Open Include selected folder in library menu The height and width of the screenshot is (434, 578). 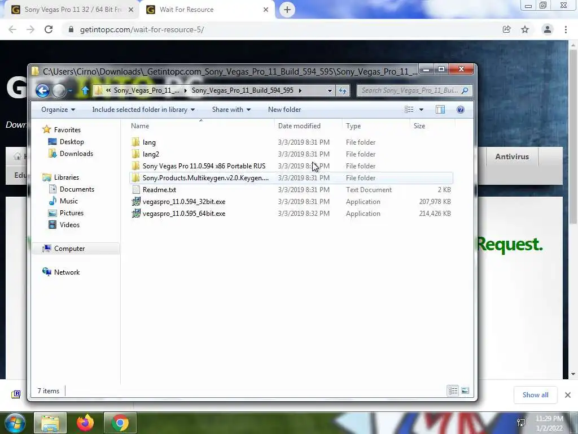tap(143, 110)
